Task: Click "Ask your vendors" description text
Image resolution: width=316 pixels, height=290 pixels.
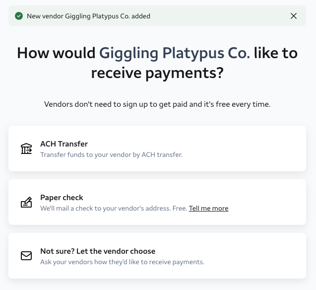Action: point(122,262)
